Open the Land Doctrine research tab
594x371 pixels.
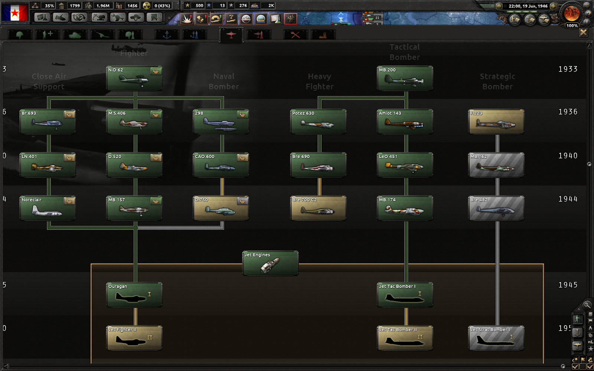pos(130,35)
